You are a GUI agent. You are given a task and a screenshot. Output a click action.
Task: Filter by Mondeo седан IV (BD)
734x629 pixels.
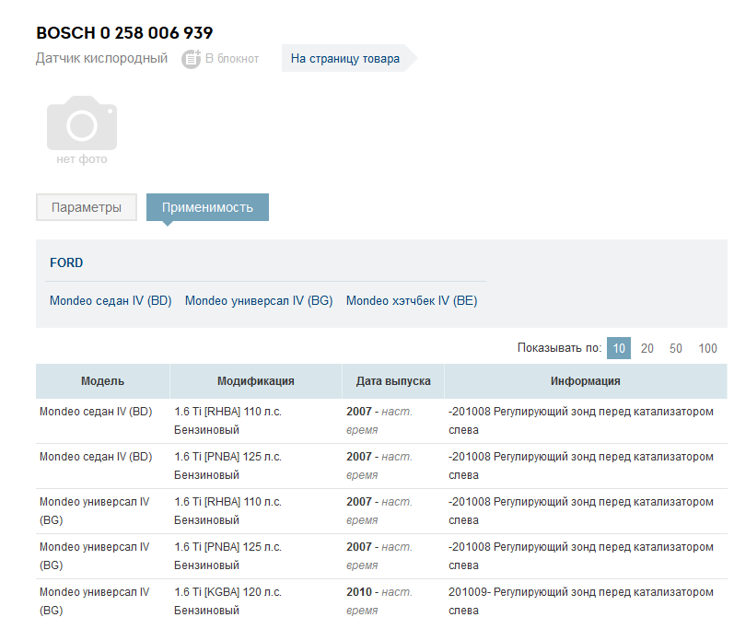[111, 301]
